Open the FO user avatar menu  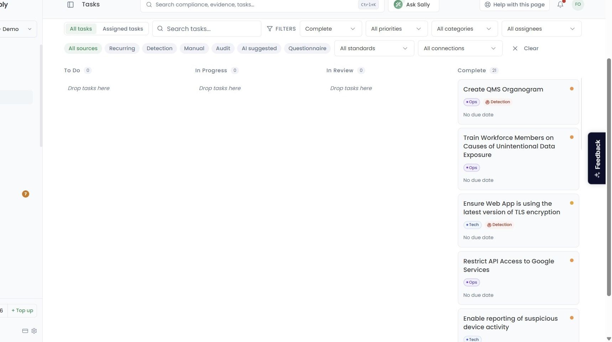point(578,5)
